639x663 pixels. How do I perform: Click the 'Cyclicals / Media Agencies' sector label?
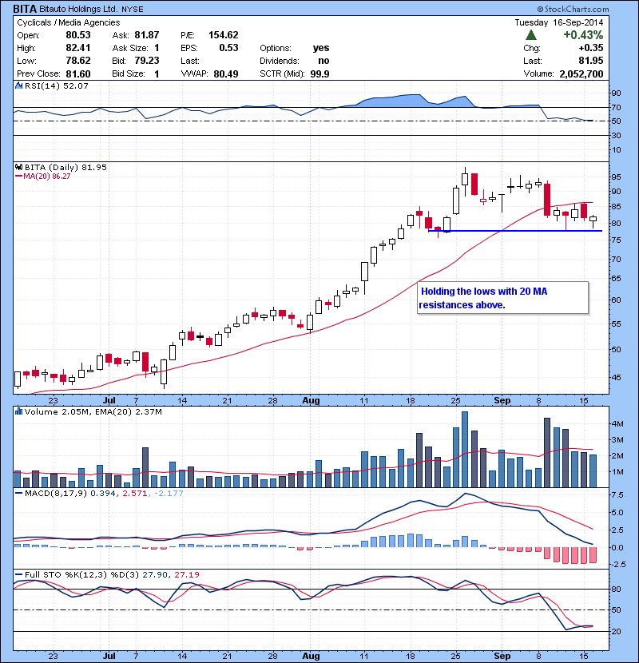69,23
